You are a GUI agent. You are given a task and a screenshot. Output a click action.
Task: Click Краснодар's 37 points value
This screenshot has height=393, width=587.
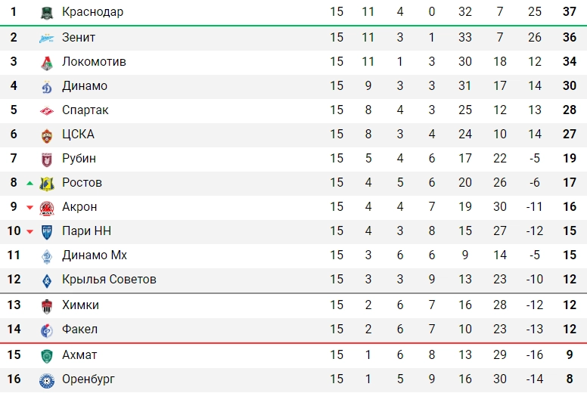(x=570, y=12)
